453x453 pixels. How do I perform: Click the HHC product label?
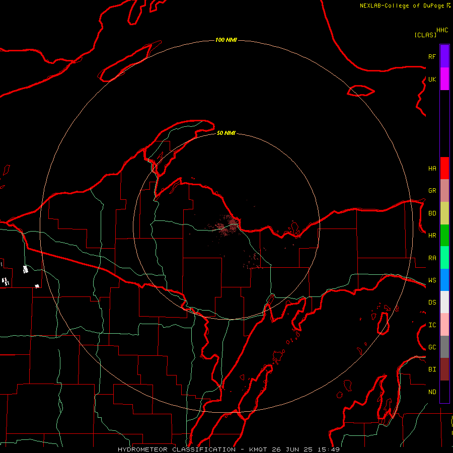[442, 30]
